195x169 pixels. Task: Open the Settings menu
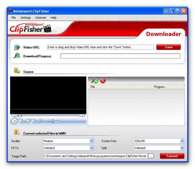[26, 18]
